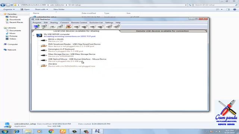Go forward in the Explorer window
Viewport: 239px width, 134px height.
[8, 5]
